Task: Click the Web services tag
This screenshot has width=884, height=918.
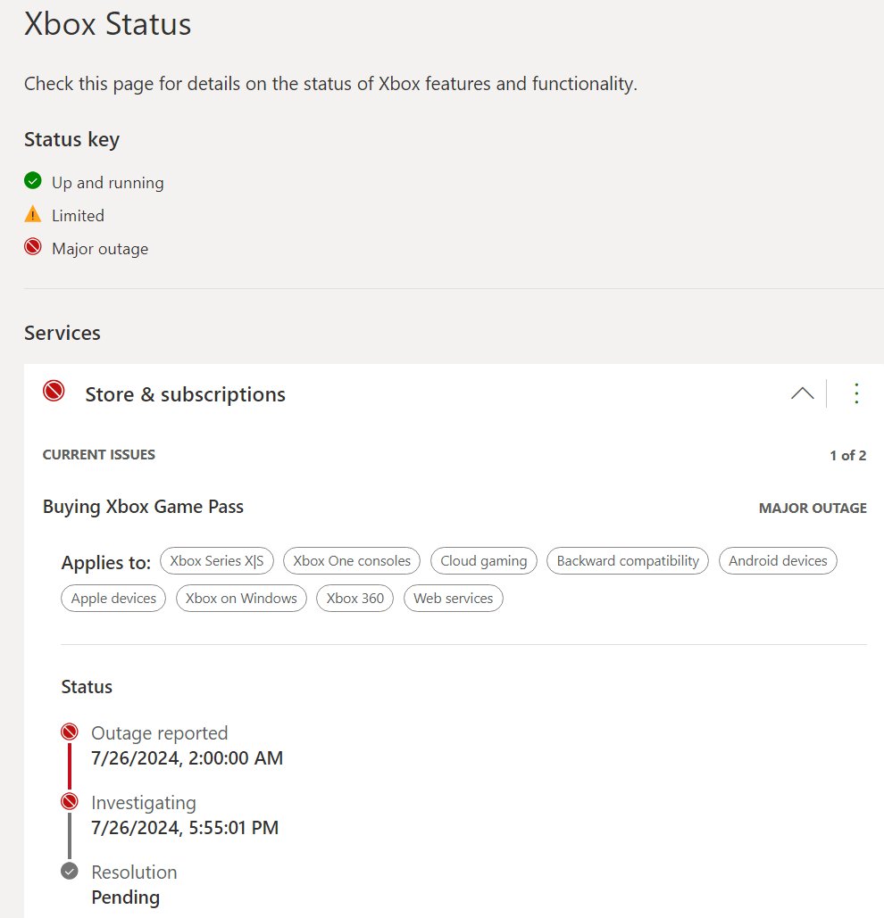Action: (454, 599)
